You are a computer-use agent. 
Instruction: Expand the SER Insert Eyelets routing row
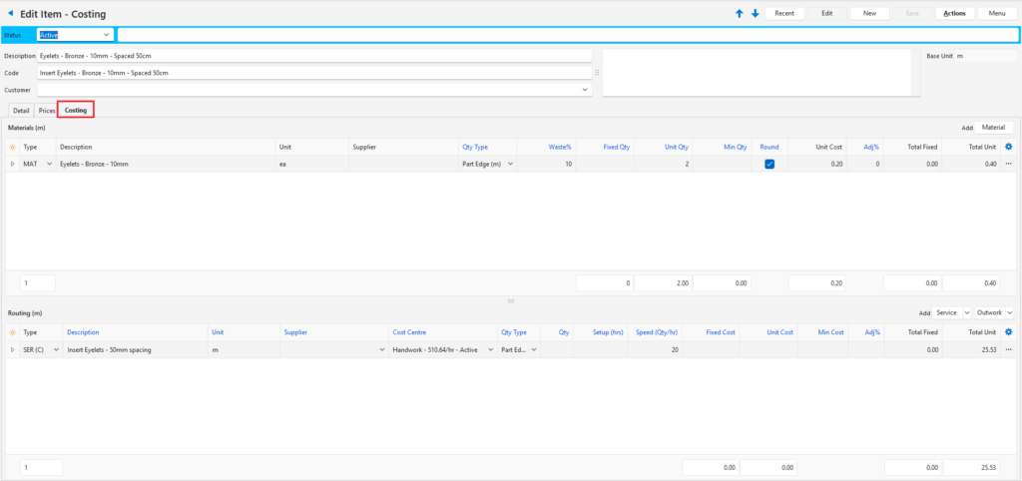pyautogui.click(x=13, y=349)
